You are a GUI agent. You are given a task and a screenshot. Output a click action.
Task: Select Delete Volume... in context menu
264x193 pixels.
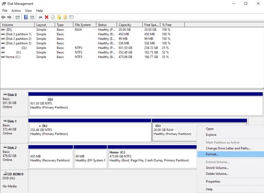(x=231, y=174)
